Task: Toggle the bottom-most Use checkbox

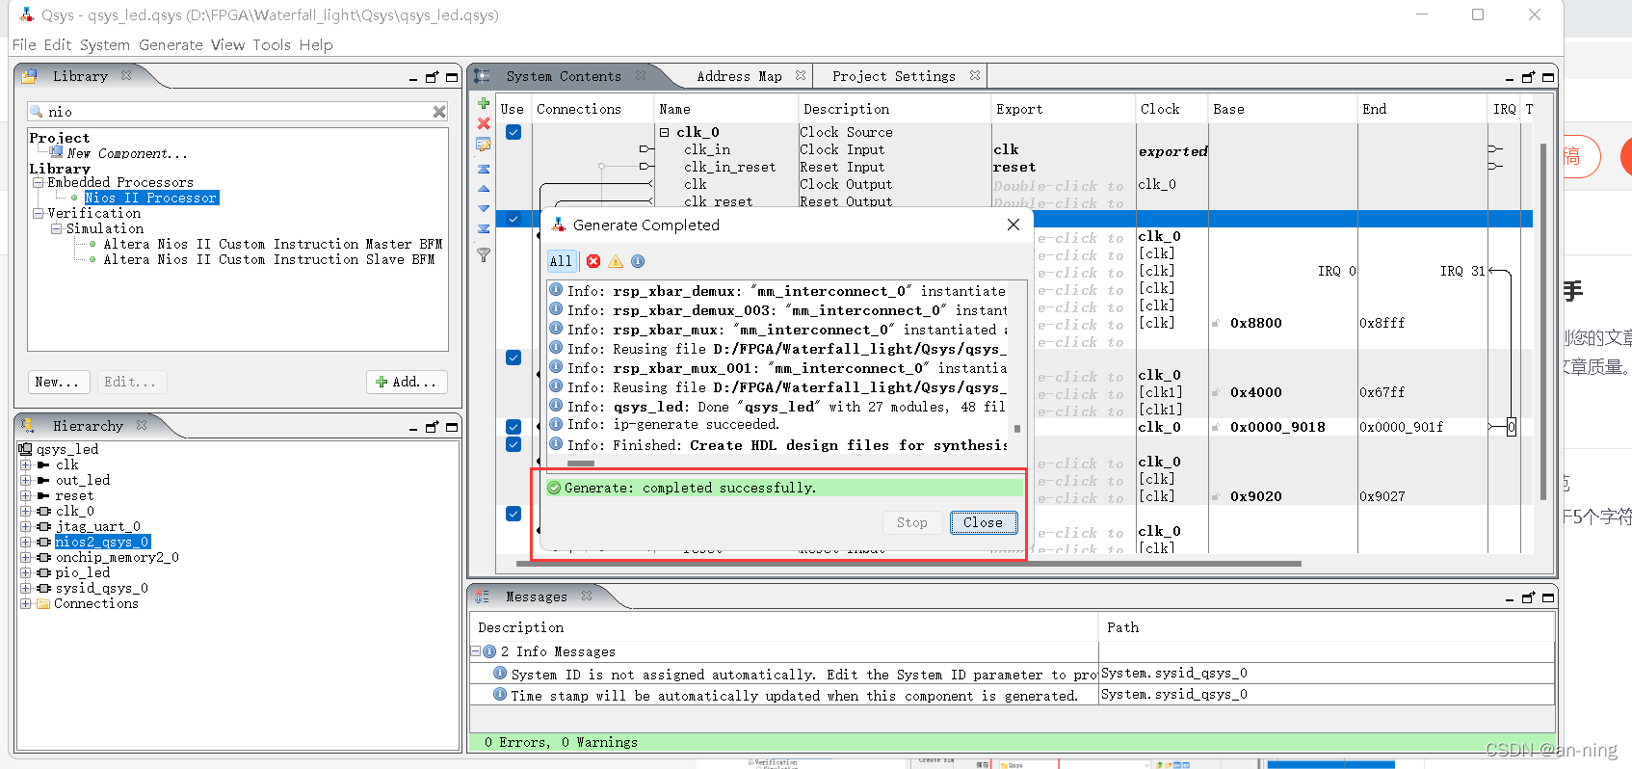Action: tap(513, 514)
